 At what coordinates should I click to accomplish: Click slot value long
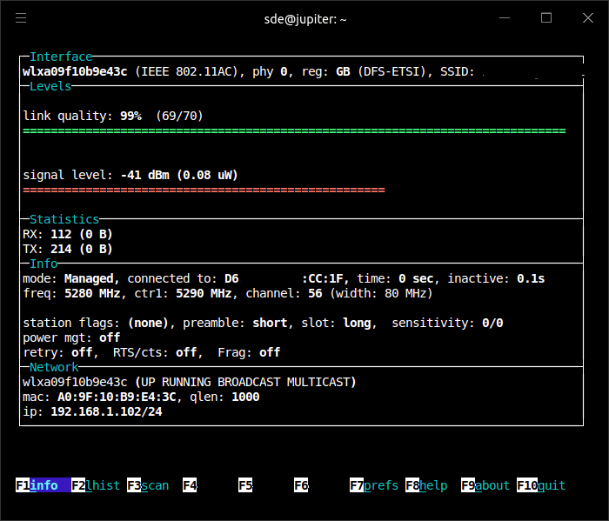pos(357,323)
